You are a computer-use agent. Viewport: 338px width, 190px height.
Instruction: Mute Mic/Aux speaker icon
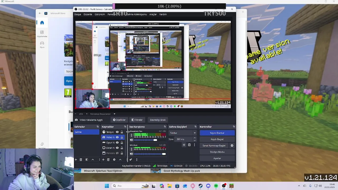tap(132, 154)
